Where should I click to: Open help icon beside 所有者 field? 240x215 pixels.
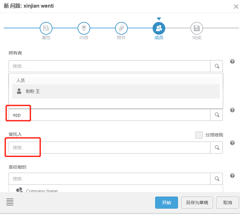pos(232,61)
